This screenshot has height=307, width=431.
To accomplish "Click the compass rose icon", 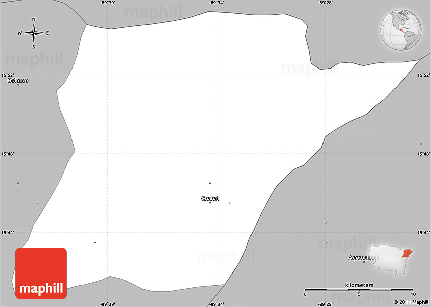I will (34, 33).
